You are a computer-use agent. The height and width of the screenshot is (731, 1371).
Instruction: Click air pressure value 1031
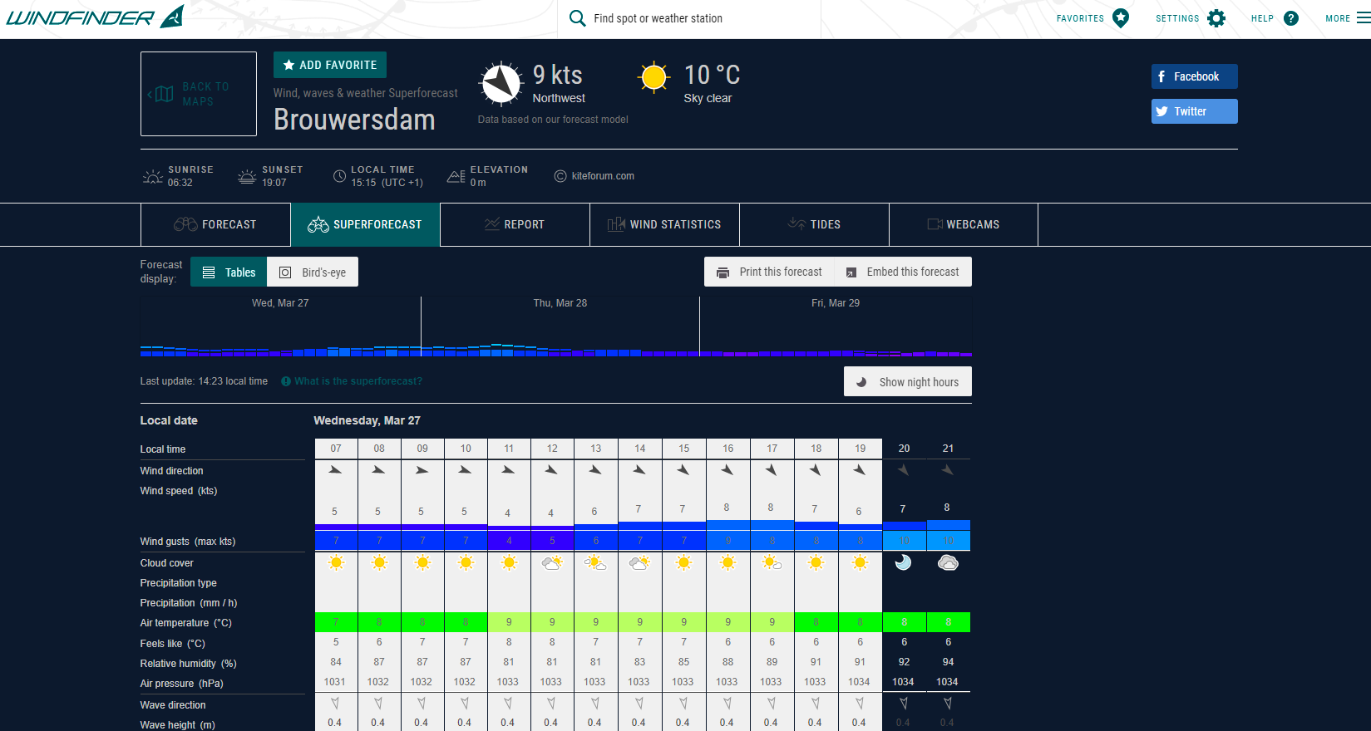click(x=335, y=682)
